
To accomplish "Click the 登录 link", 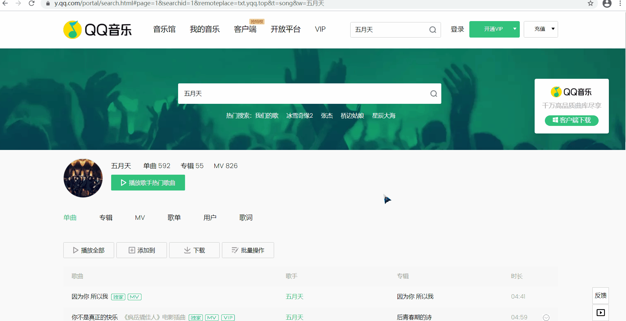I will coord(457,29).
